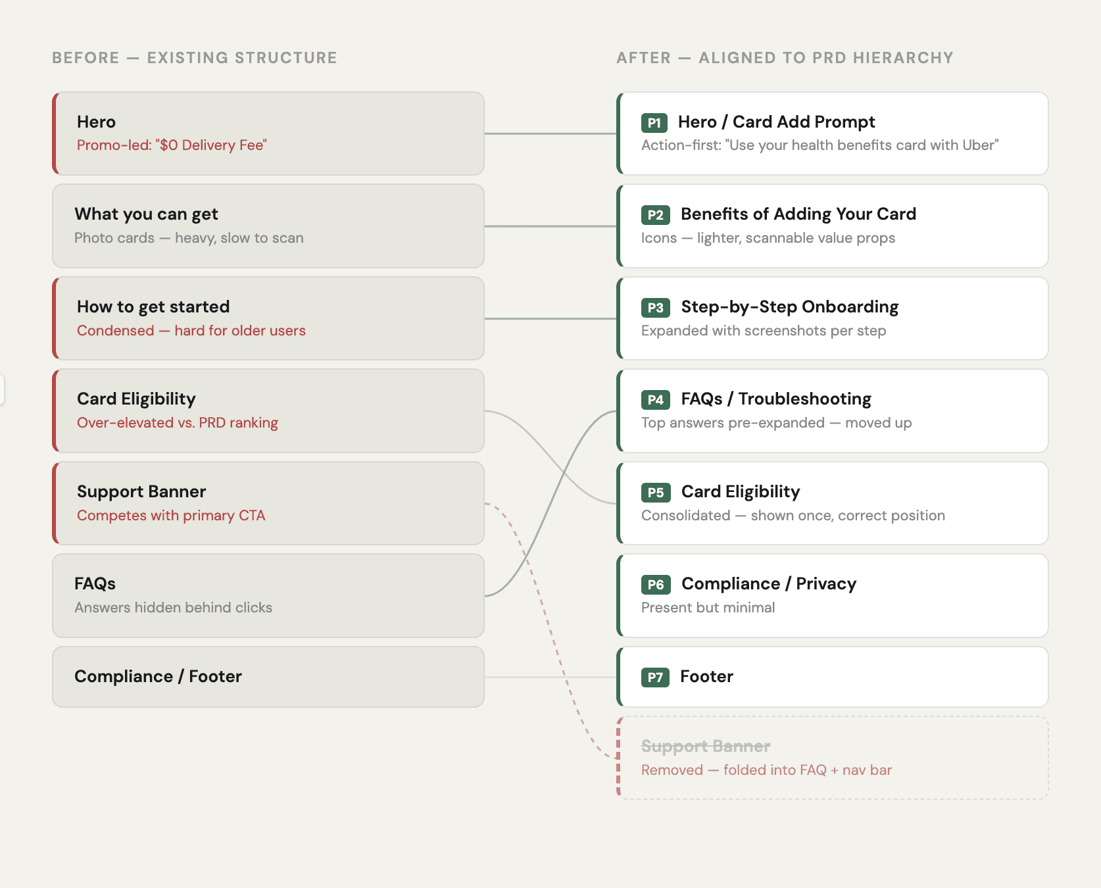Click the P1 priority badge

(654, 122)
